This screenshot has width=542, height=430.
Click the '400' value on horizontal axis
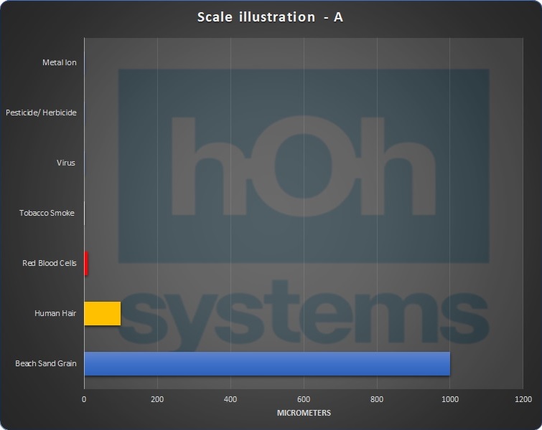click(x=230, y=399)
